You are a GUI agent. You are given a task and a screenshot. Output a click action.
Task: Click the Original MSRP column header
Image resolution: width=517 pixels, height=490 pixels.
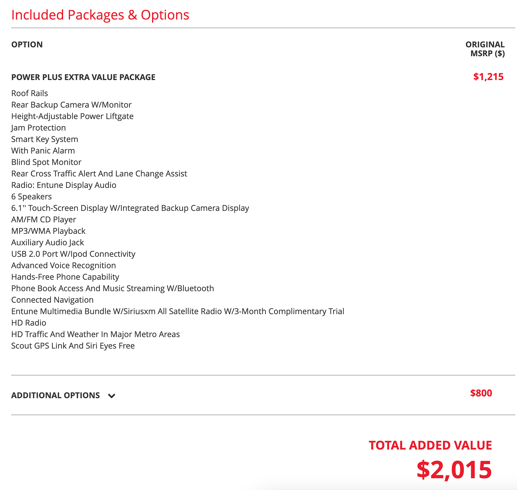pyautogui.click(x=485, y=49)
